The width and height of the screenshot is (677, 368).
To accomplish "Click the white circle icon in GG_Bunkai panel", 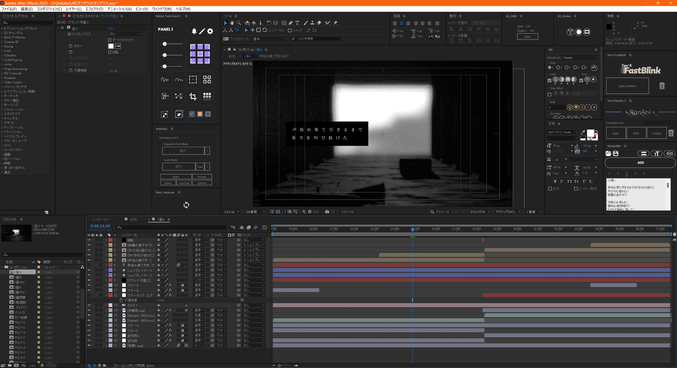I will click(579, 32).
